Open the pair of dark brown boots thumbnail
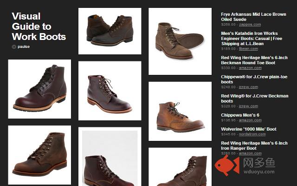Viewport: 297px width, 186px height. (110, 31)
